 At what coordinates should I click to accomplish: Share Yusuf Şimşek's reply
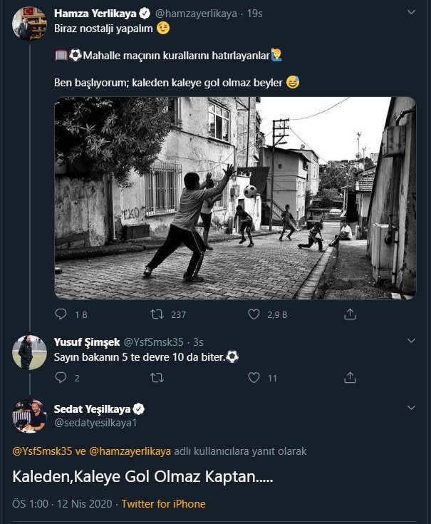350,378
